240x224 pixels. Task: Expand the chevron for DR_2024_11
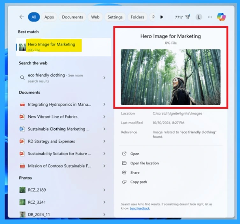click(105, 214)
